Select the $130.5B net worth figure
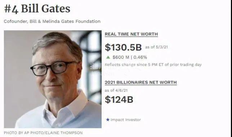The height and width of the screenshot is (137, 232). pos(123,47)
